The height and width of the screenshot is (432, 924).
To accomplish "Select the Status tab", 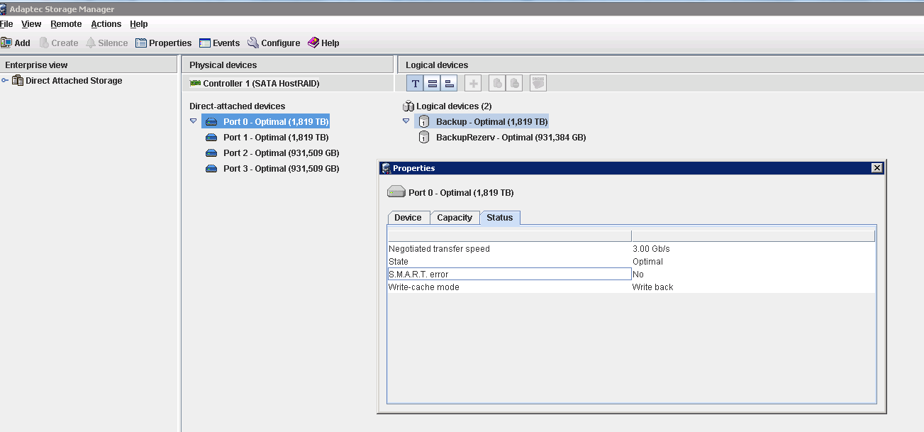I will click(500, 218).
